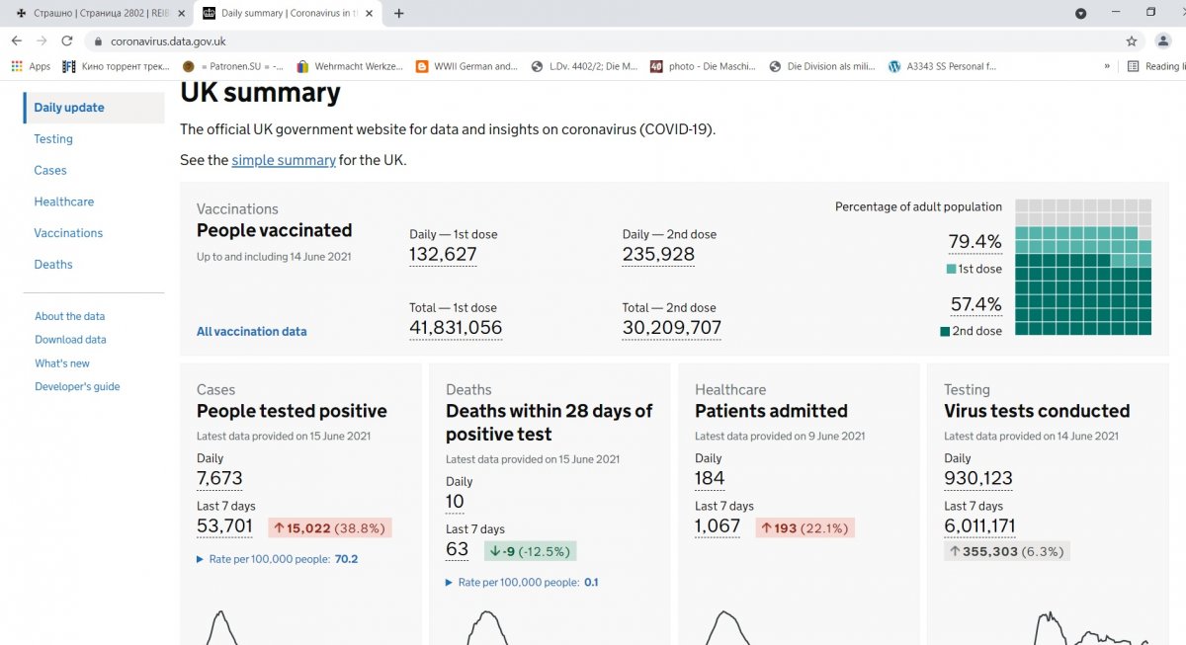Open the WWII German bookmark

tap(467, 66)
